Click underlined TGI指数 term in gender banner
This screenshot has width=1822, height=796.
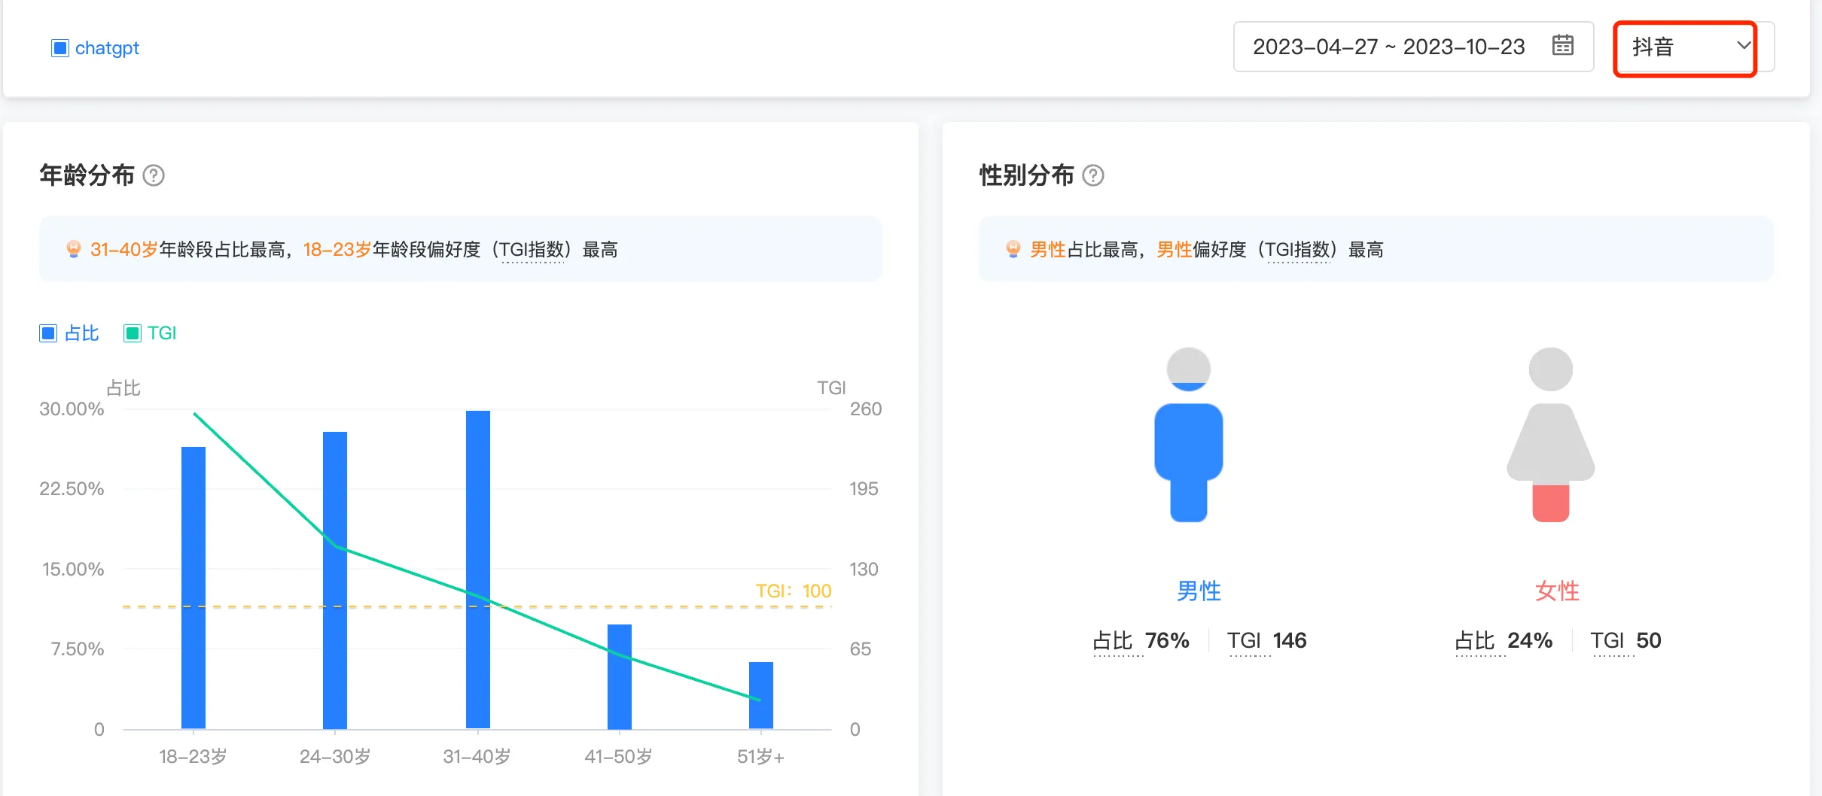[1298, 250]
